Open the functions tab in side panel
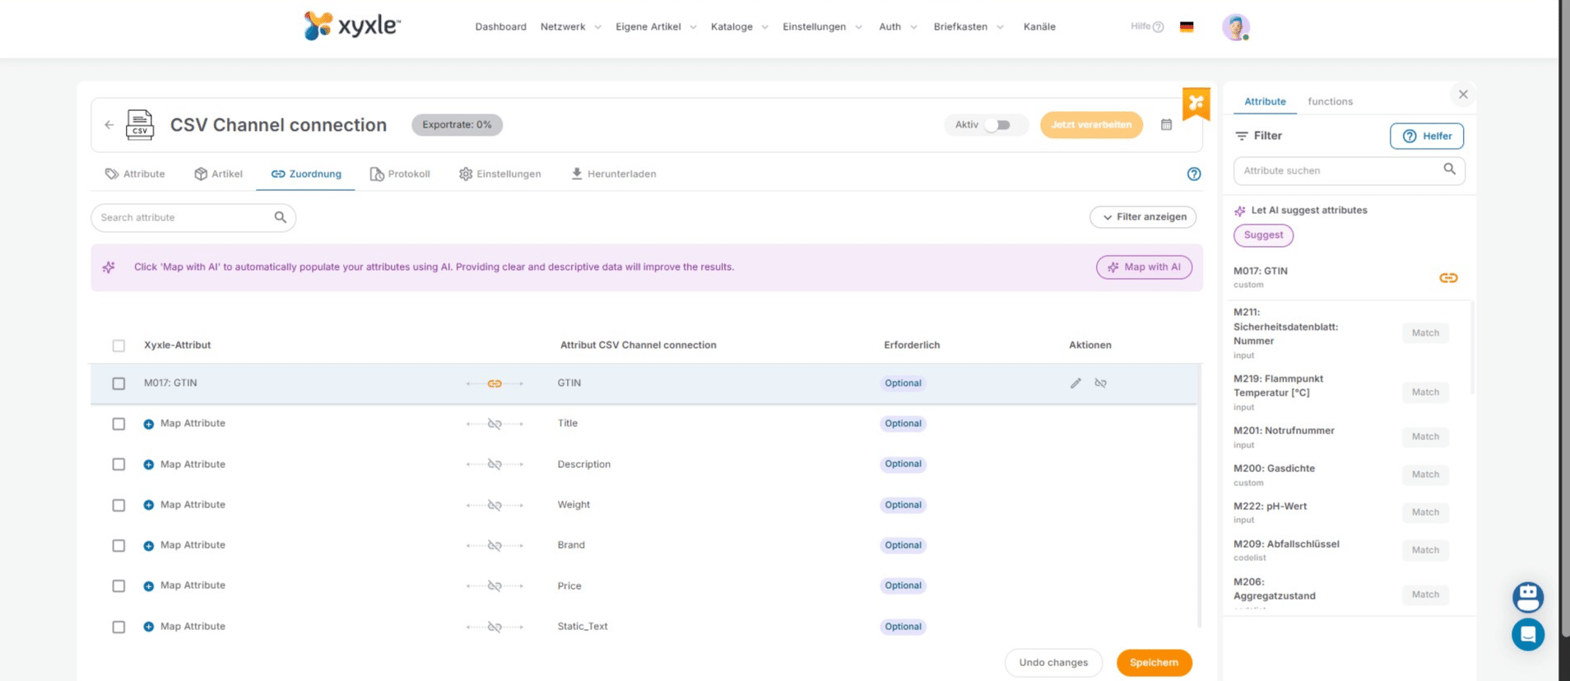This screenshot has width=1570, height=681. pos(1330,102)
